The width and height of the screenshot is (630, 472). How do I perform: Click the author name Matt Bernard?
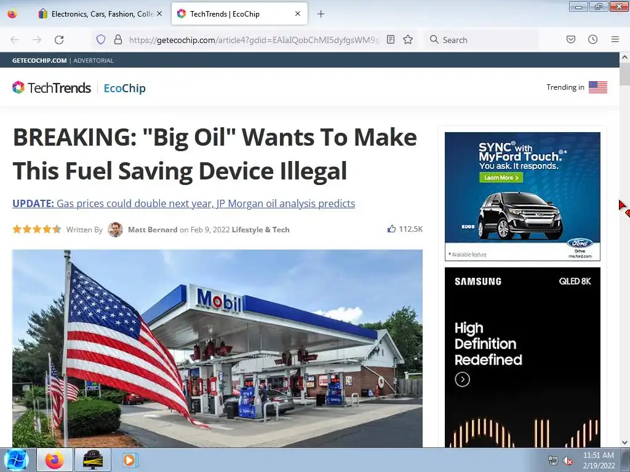pos(153,230)
